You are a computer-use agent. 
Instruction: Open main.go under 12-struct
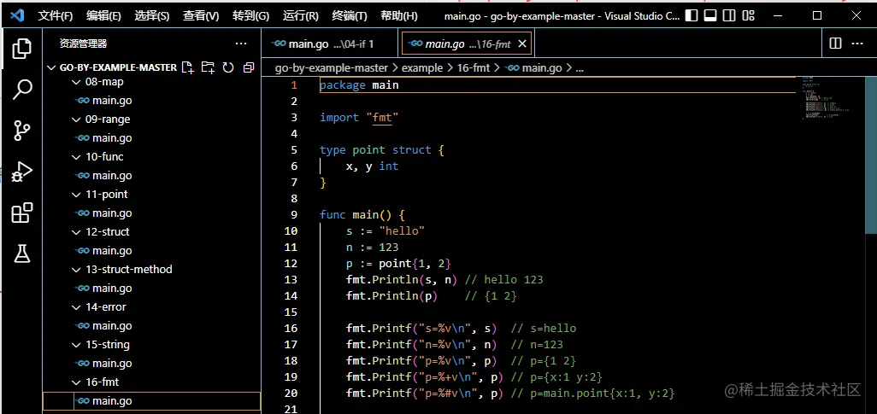151,251
